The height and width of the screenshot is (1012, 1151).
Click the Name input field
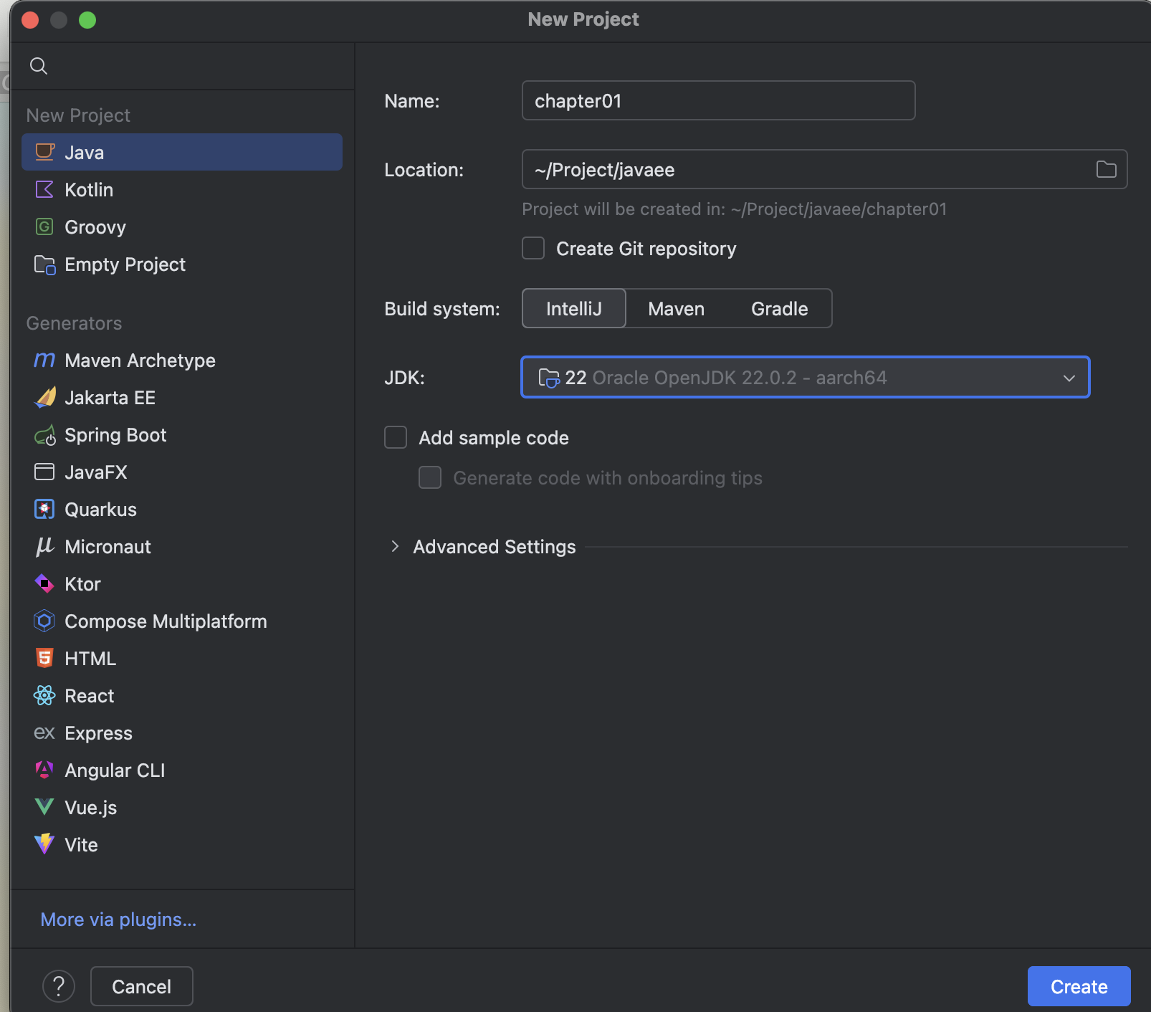[719, 100]
